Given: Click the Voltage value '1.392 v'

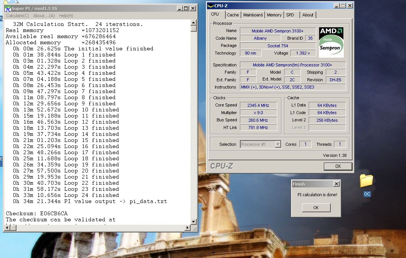Looking at the screenshot, I should tap(303, 53).
